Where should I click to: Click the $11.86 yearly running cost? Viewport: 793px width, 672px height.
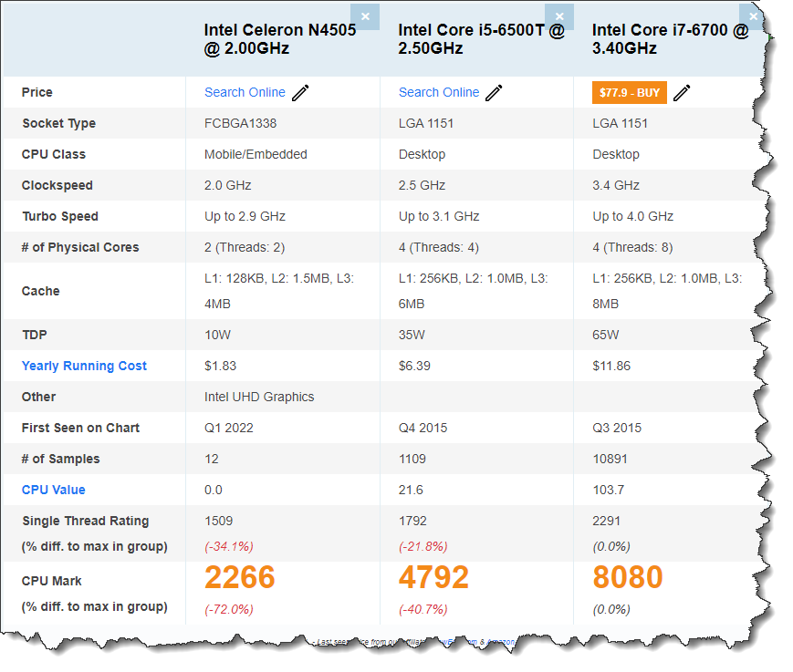point(612,366)
